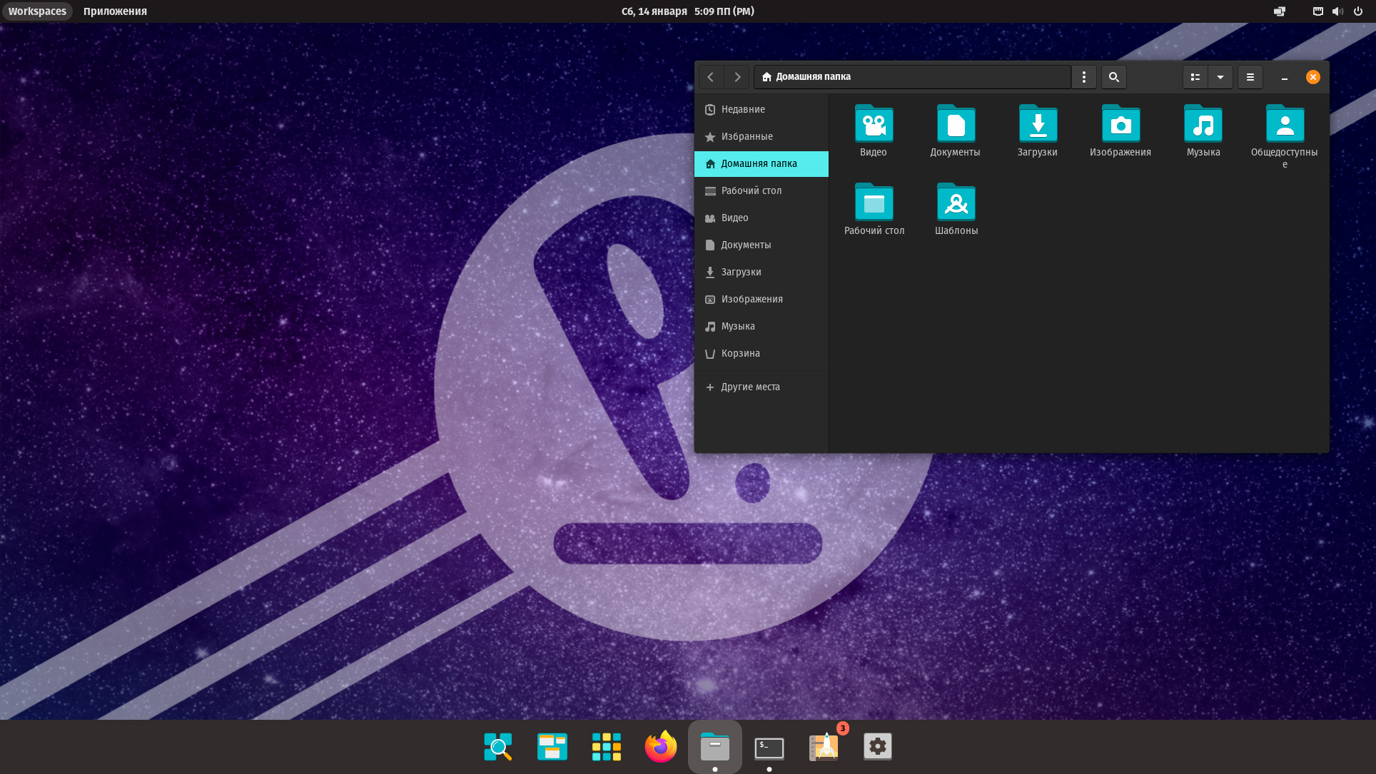Open the Шаблоны folder icon
The image size is (1376, 774).
click(956, 203)
